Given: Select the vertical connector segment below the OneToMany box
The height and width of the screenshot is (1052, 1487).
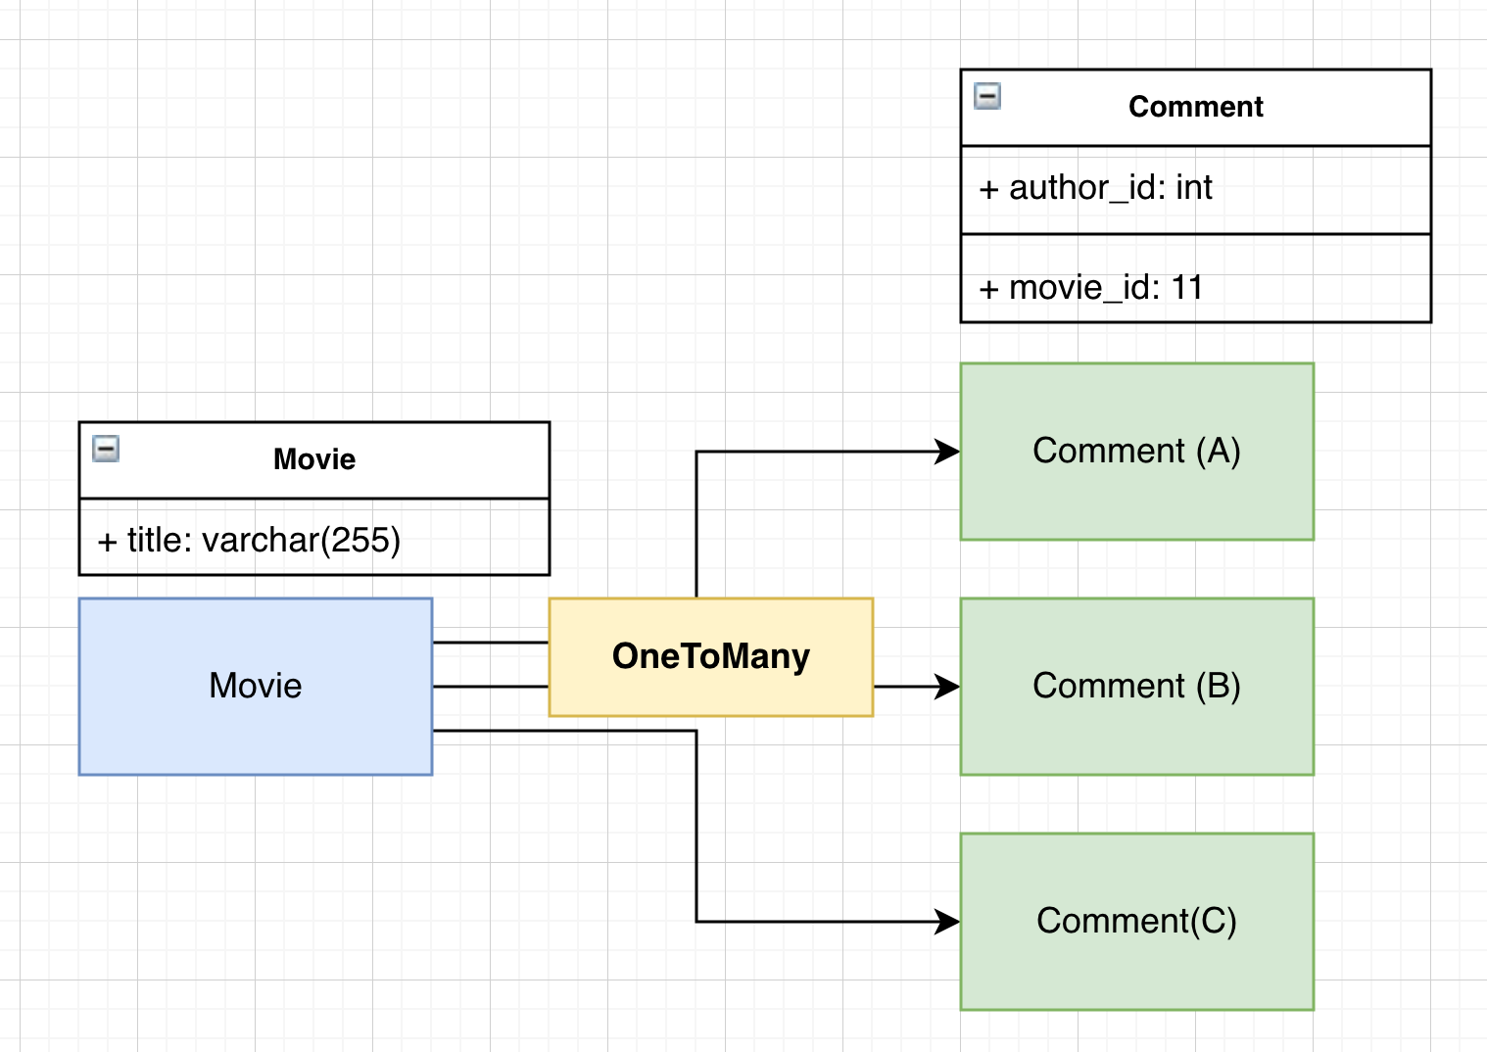Looking at the screenshot, I should [x=696, y=823].
